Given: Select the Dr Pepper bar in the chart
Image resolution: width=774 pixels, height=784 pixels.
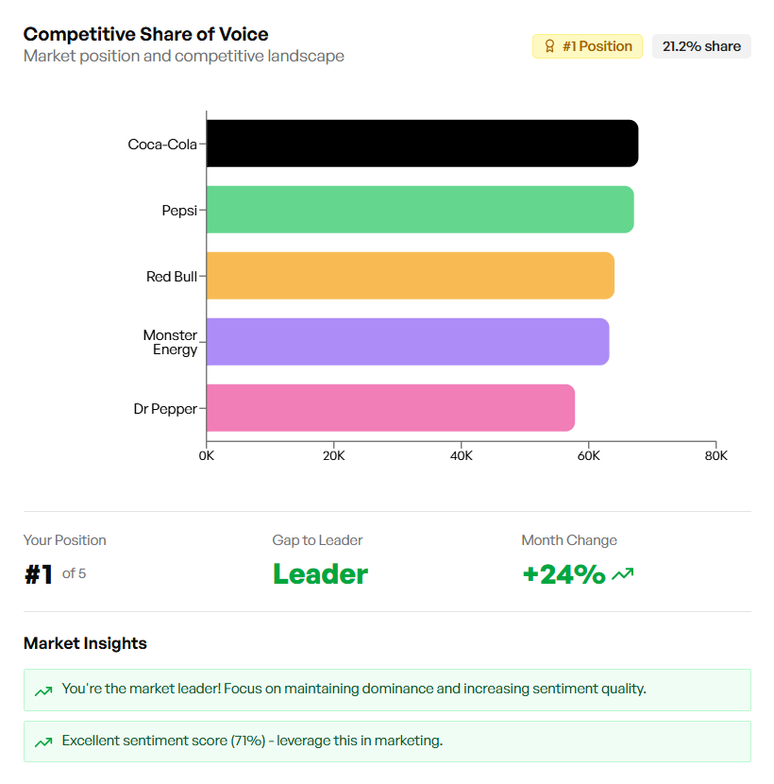Looking at the screenshot, I should point(387,408).
